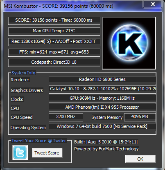Click the window title bar text
Screen dimensions: 165x170
tap(59, 6)
